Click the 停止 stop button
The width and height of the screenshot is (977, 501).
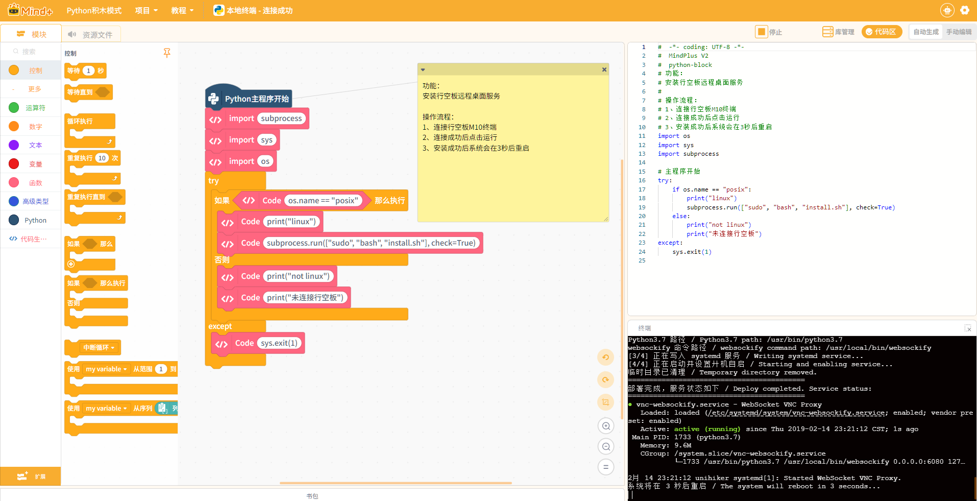click(769, 32)
